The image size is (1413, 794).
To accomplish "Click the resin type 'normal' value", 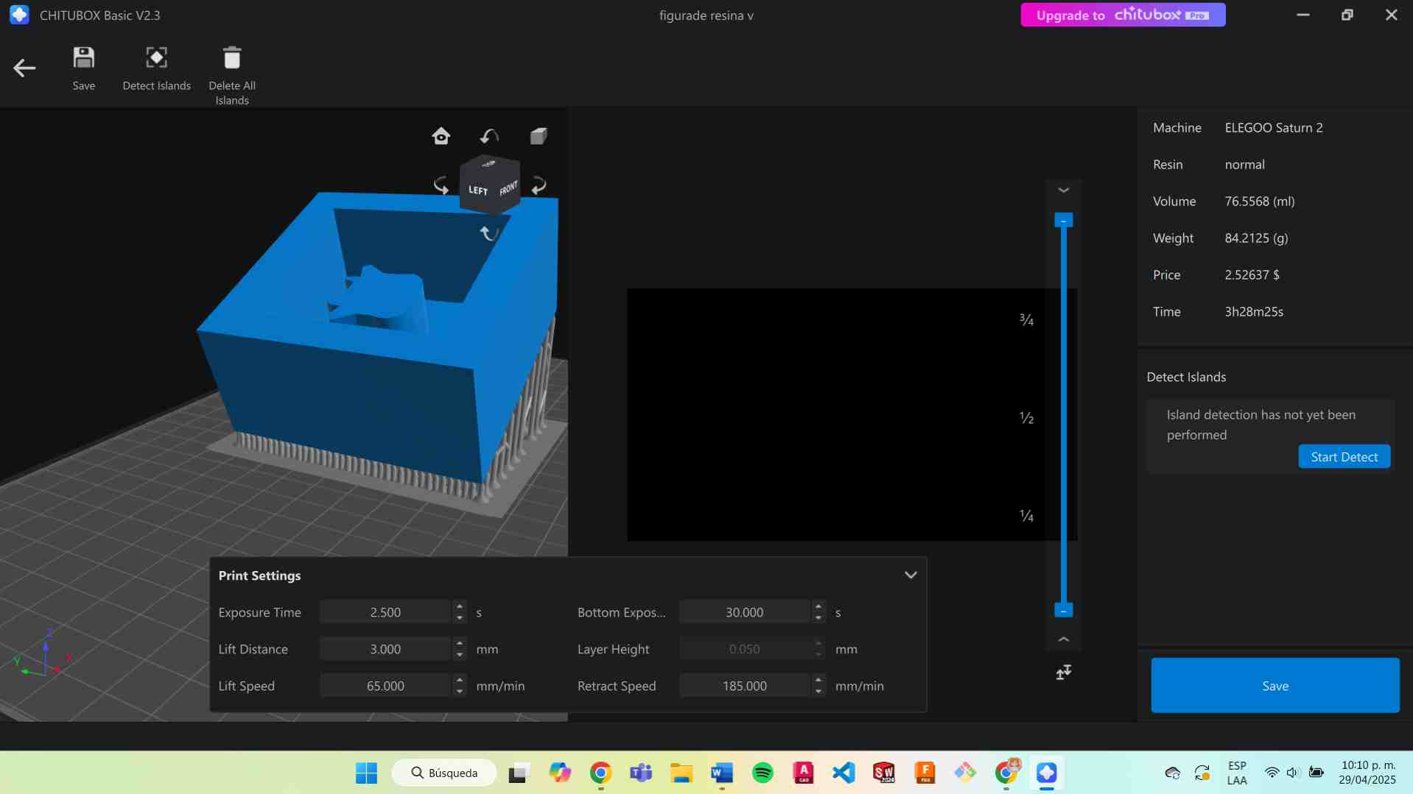I will point(1244,165).
